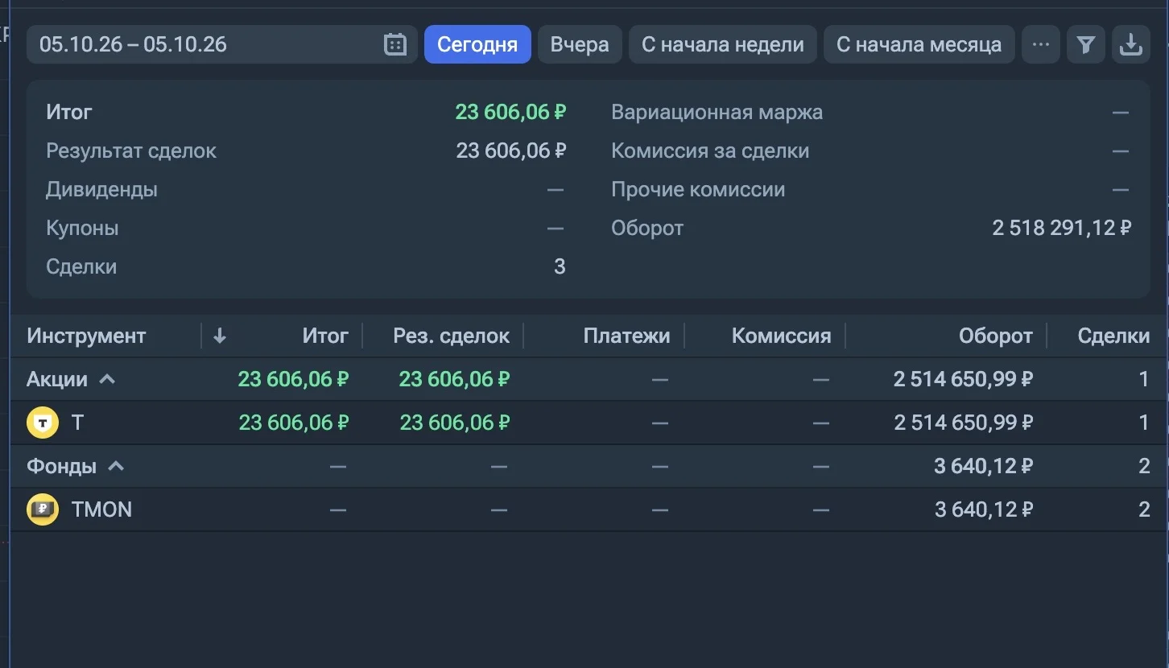Image resolution: width=1169 pixels, height=668 pixels.
Task: Click the Комиссия за сделки label
Action: 710,151
